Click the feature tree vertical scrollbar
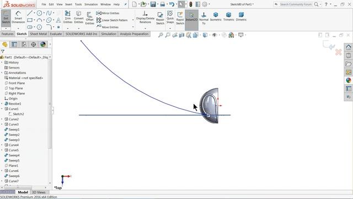The image size is (353, 199). 50,104
